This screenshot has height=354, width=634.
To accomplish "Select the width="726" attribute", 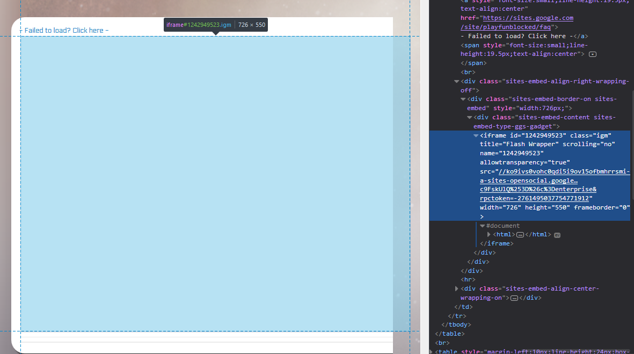I will (500, 207).
